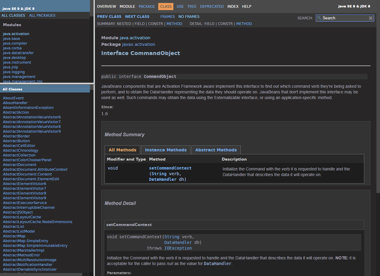The height and width of the screenshot is (276, 380).
Task: Switch to the Abstract Methods tab
Action: click(216, 150)
